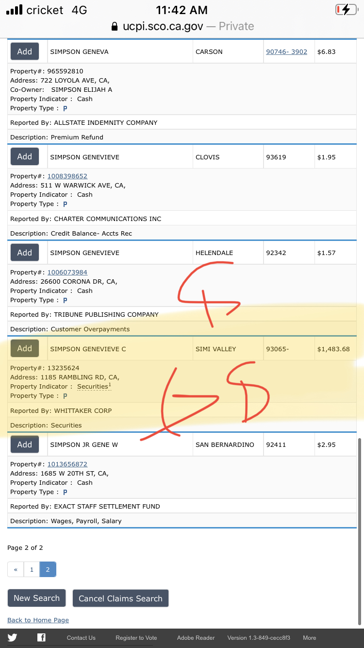Open Contact Us in footer

click(x=81, y=638)
